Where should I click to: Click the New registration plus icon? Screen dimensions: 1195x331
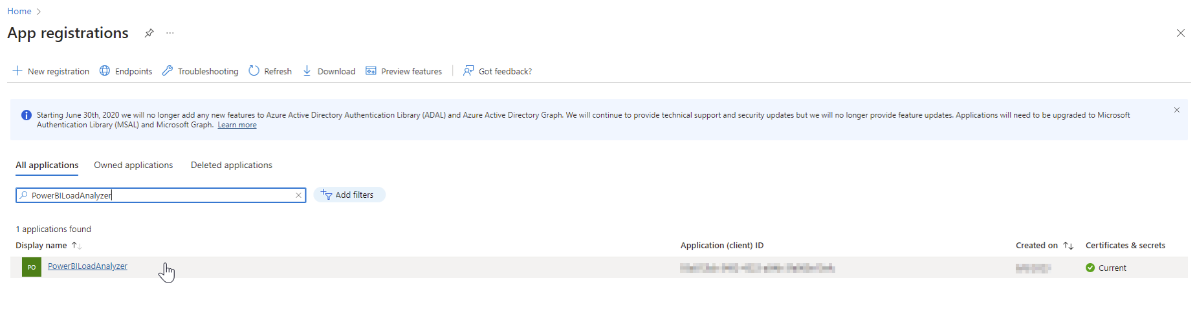[17, 71]
